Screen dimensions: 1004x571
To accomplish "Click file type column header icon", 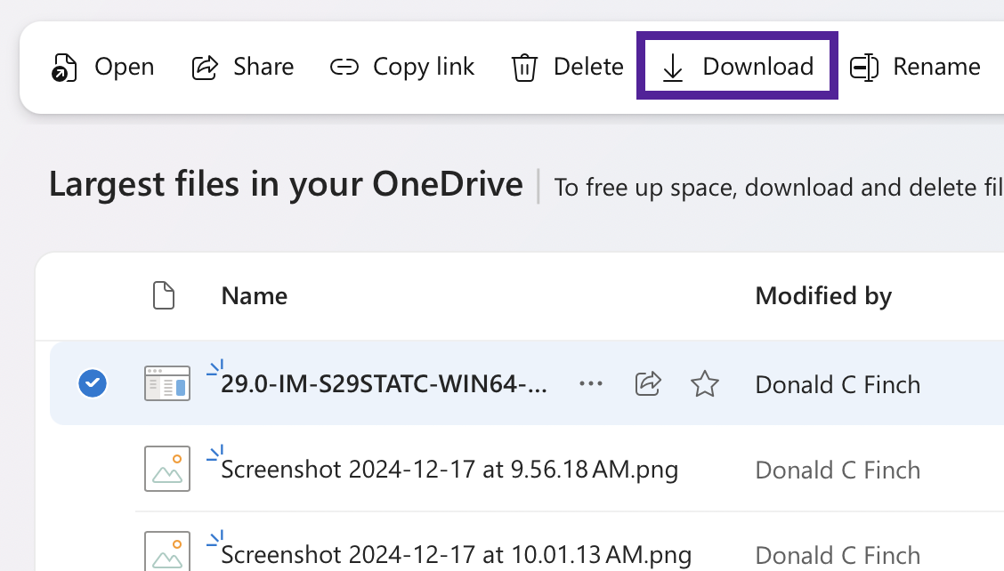I will pos(164,295).
